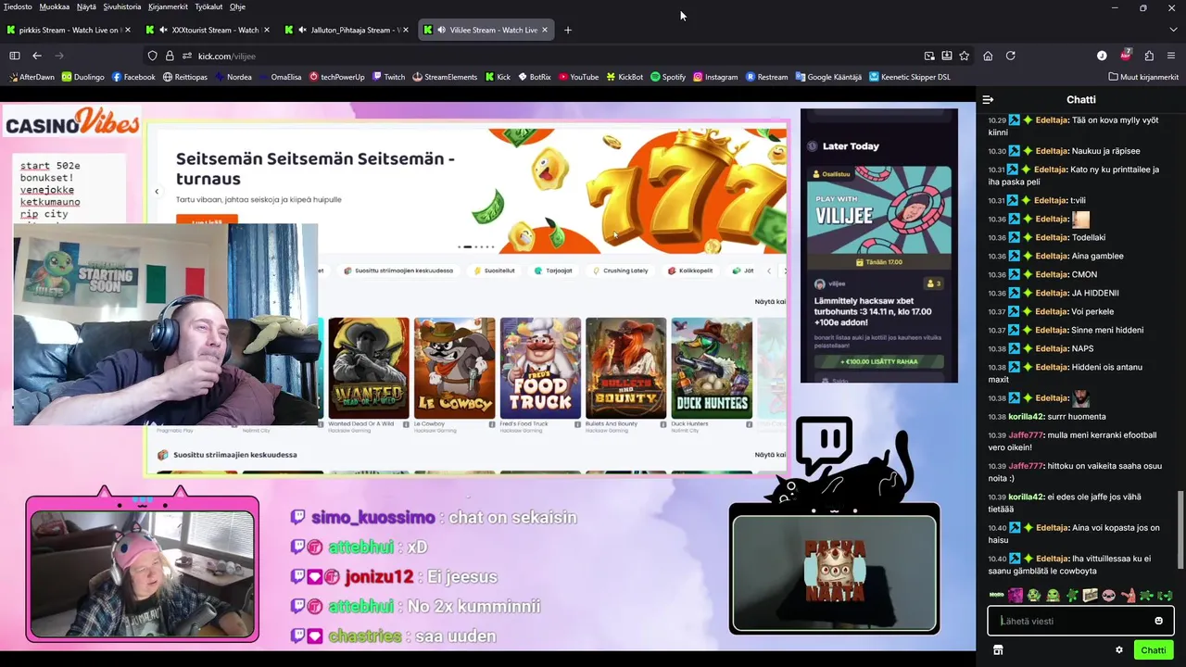Open the Sivuhistoria menu
The height and width of the screenshot is (667, 1186).
122,6
